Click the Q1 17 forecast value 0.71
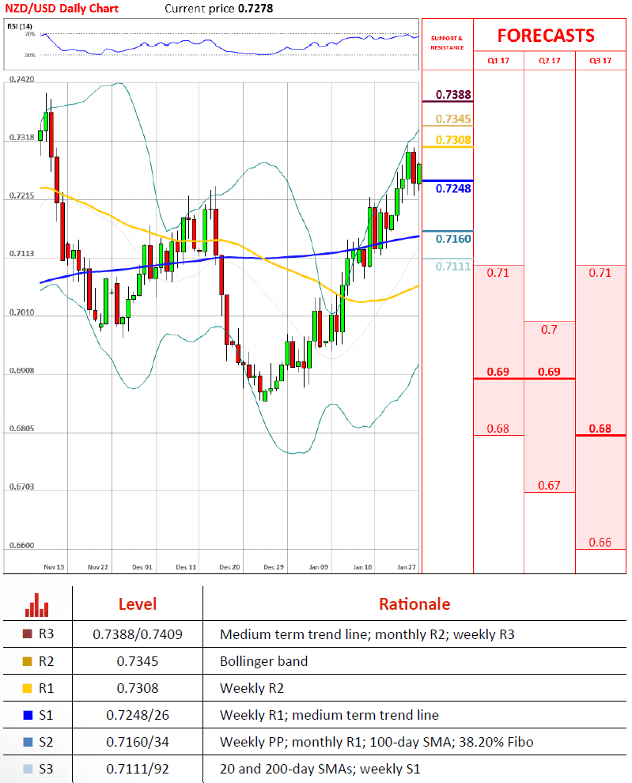 coord(498,273)
